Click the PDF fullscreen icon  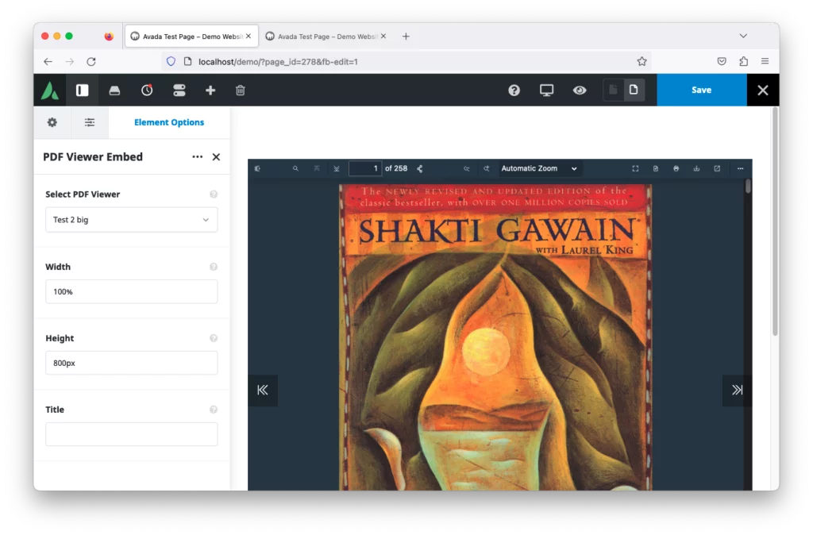click(635, 168)
